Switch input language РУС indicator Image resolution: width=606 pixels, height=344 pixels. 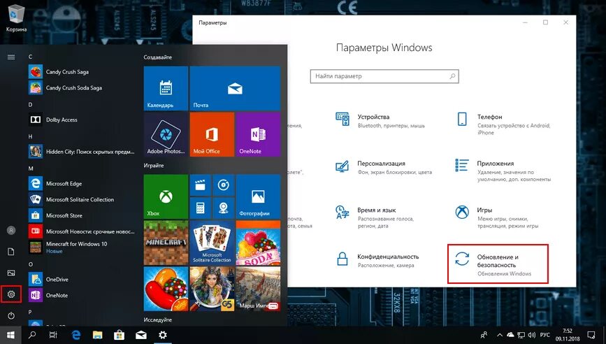544,335
